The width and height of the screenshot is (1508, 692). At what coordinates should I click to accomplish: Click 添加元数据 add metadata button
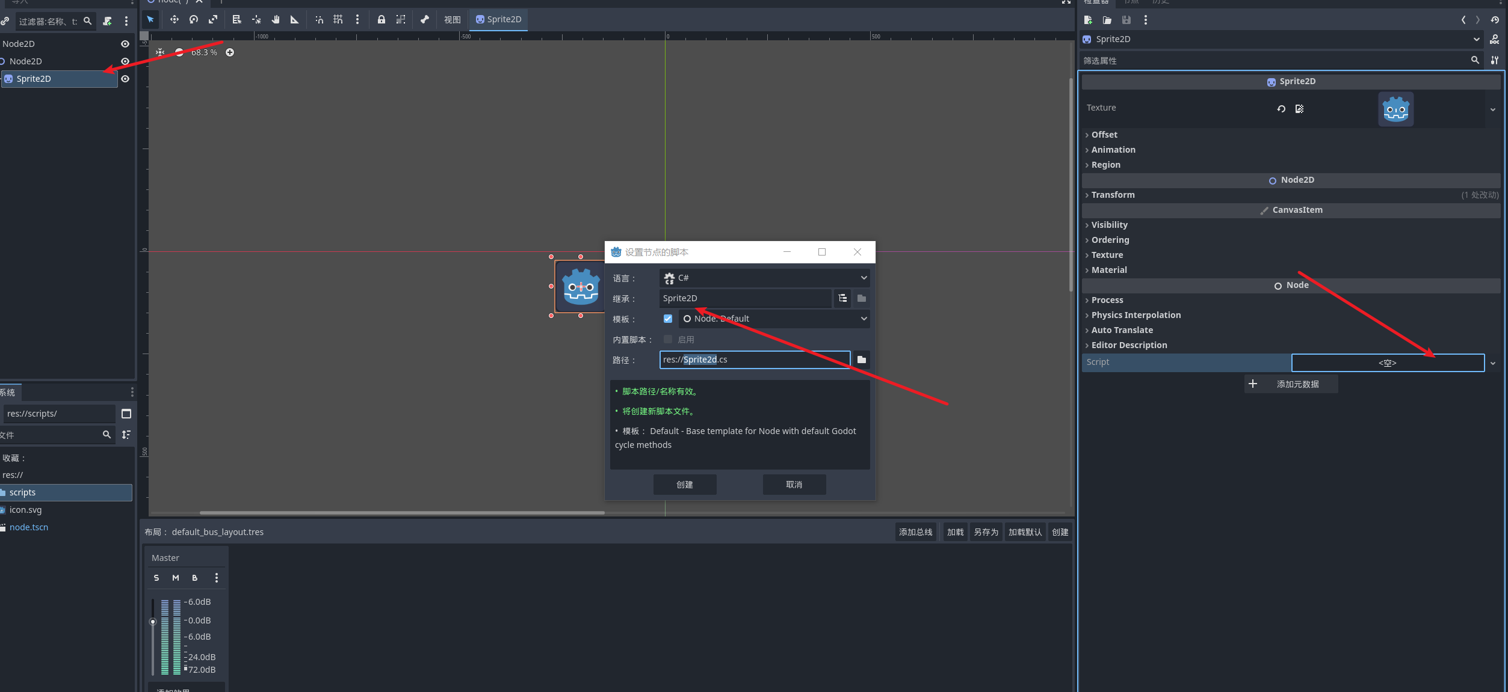[x=1291, y=384]
